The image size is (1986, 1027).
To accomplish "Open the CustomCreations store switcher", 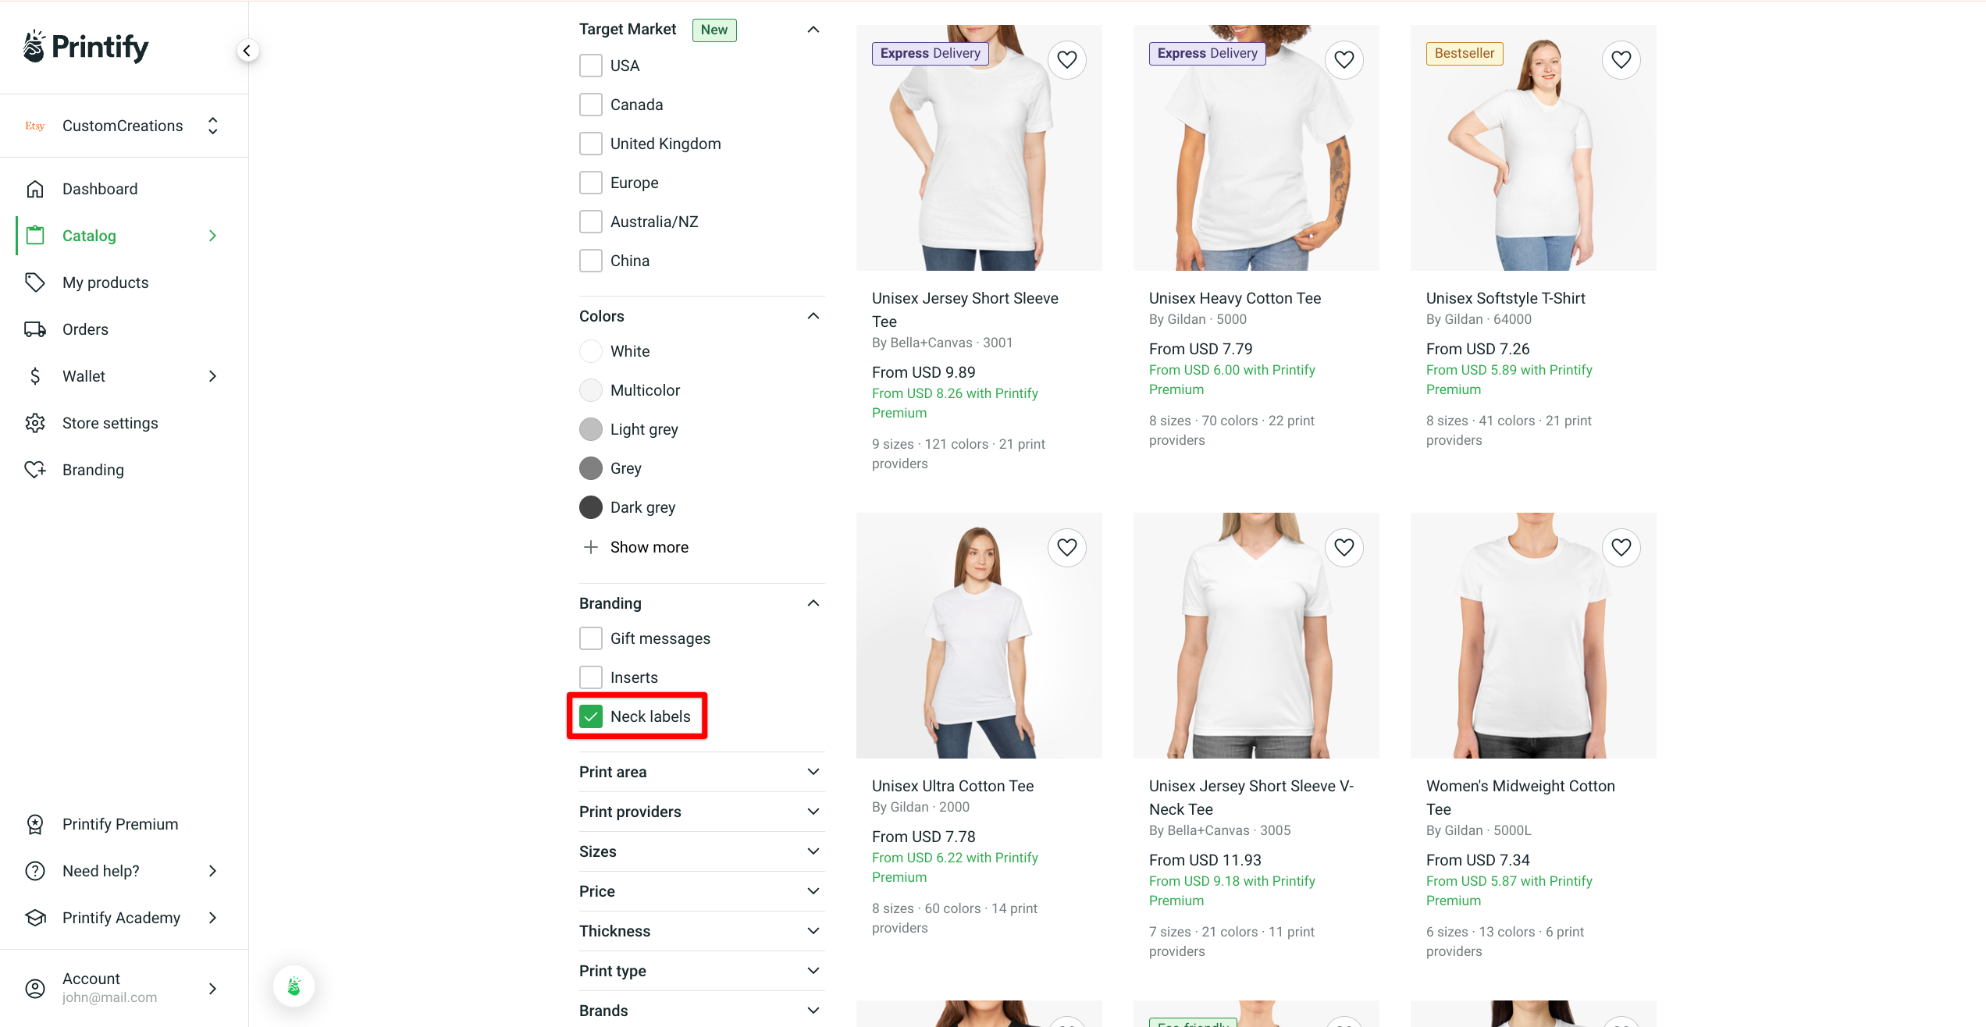I will click(123, 125).
